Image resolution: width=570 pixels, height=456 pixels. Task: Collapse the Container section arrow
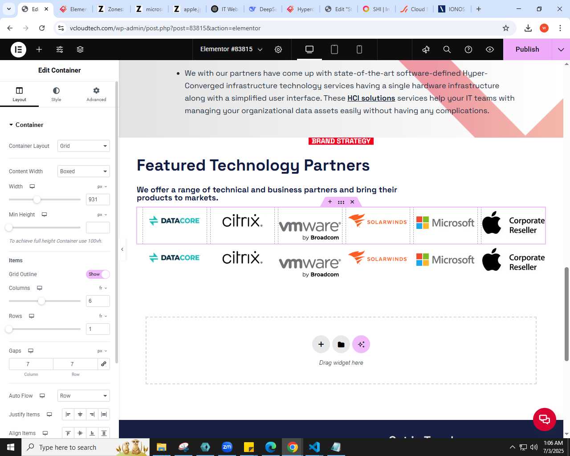(x=11, y=125)
